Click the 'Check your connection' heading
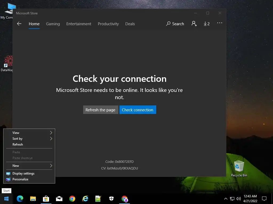The image size is (273, 204). point(119,79)
